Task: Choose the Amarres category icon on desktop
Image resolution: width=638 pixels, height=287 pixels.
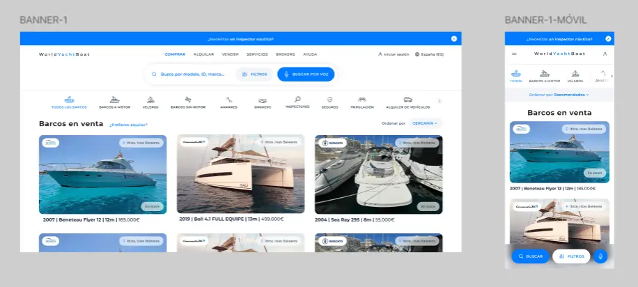Action: click(228, 100)
